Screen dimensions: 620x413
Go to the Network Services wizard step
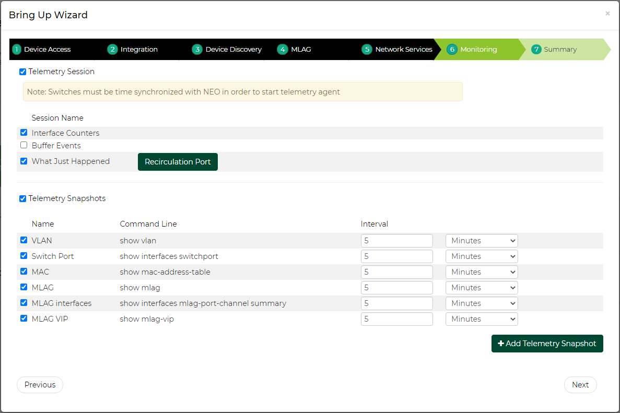point(403,50)
